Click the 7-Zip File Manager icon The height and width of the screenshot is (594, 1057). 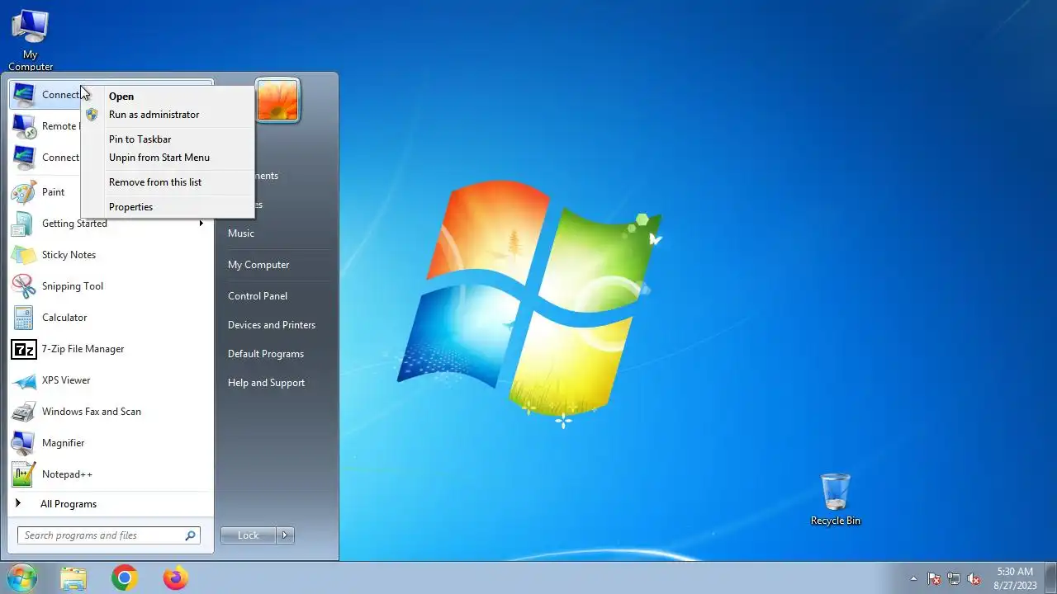pos(24,349)
